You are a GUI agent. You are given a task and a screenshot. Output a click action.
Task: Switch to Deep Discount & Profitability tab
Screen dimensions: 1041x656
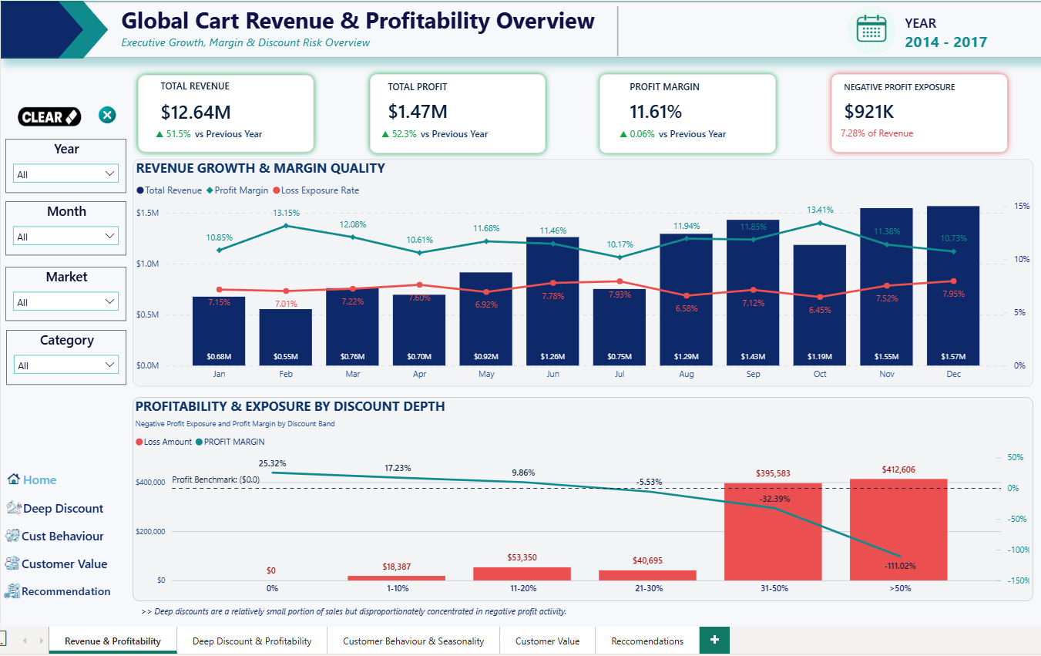coord(252,641)
